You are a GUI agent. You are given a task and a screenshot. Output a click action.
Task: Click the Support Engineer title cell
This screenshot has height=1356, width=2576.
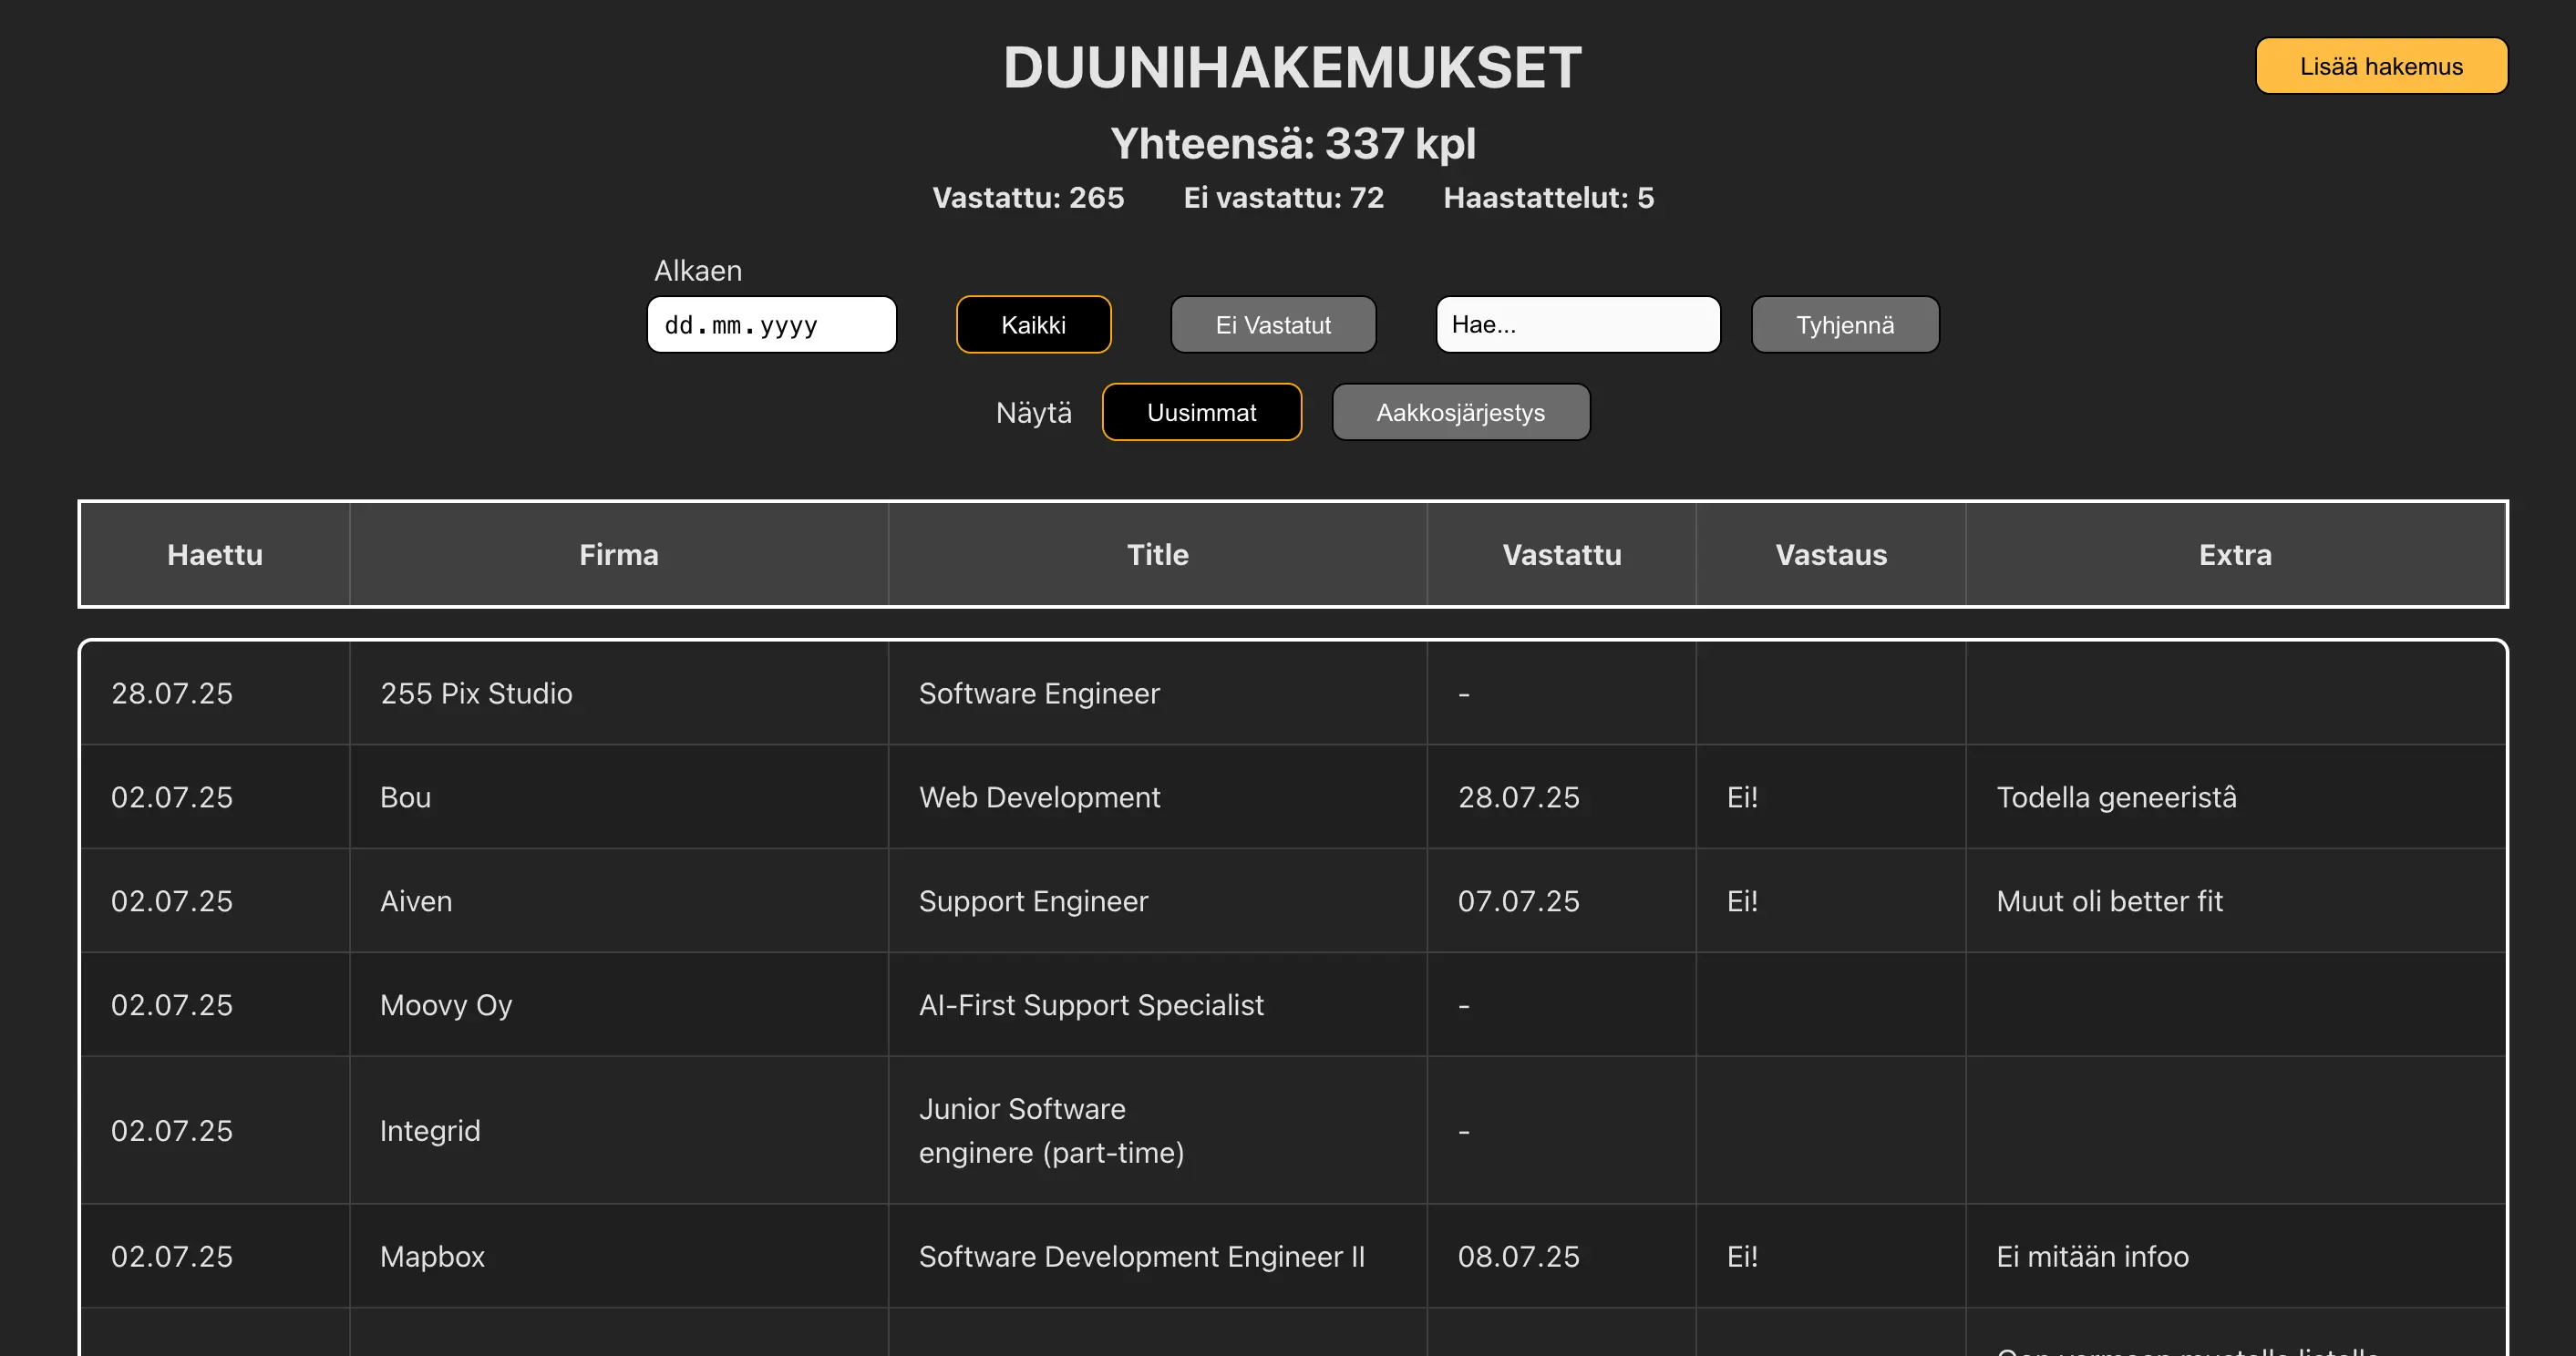[x=1158, y=901]
